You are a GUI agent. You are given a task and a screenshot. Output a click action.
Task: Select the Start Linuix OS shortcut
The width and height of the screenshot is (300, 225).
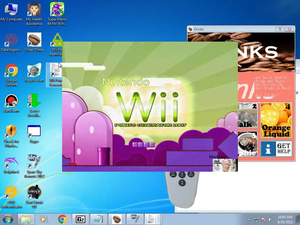(x=34, y=197)
